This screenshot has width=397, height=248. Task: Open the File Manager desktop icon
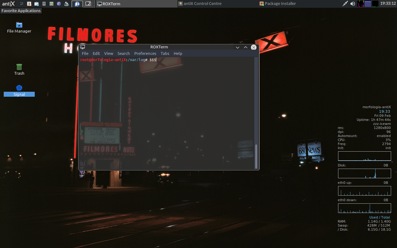coord(19,28)
